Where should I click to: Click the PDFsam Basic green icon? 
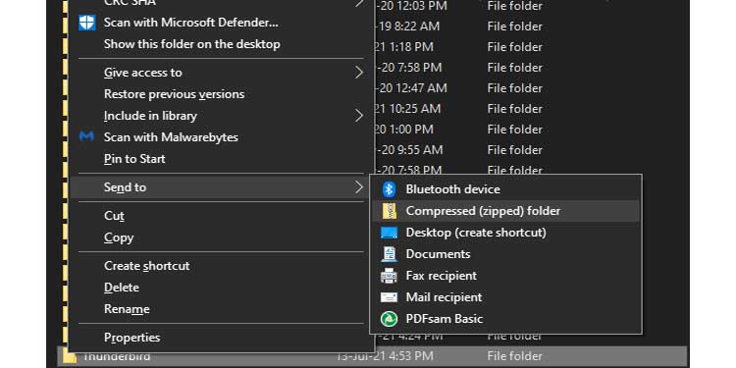tap(389, 319)
